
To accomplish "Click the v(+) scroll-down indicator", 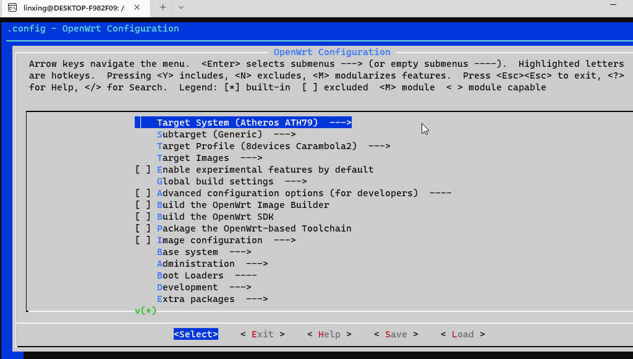I will [x=144, y=311].
